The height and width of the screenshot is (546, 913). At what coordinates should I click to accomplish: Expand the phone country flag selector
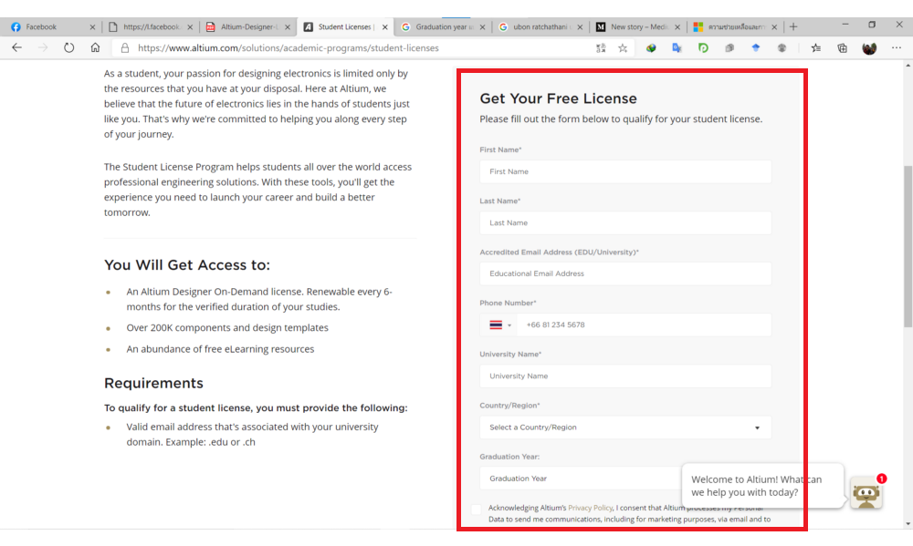click(x=498, y=324)
